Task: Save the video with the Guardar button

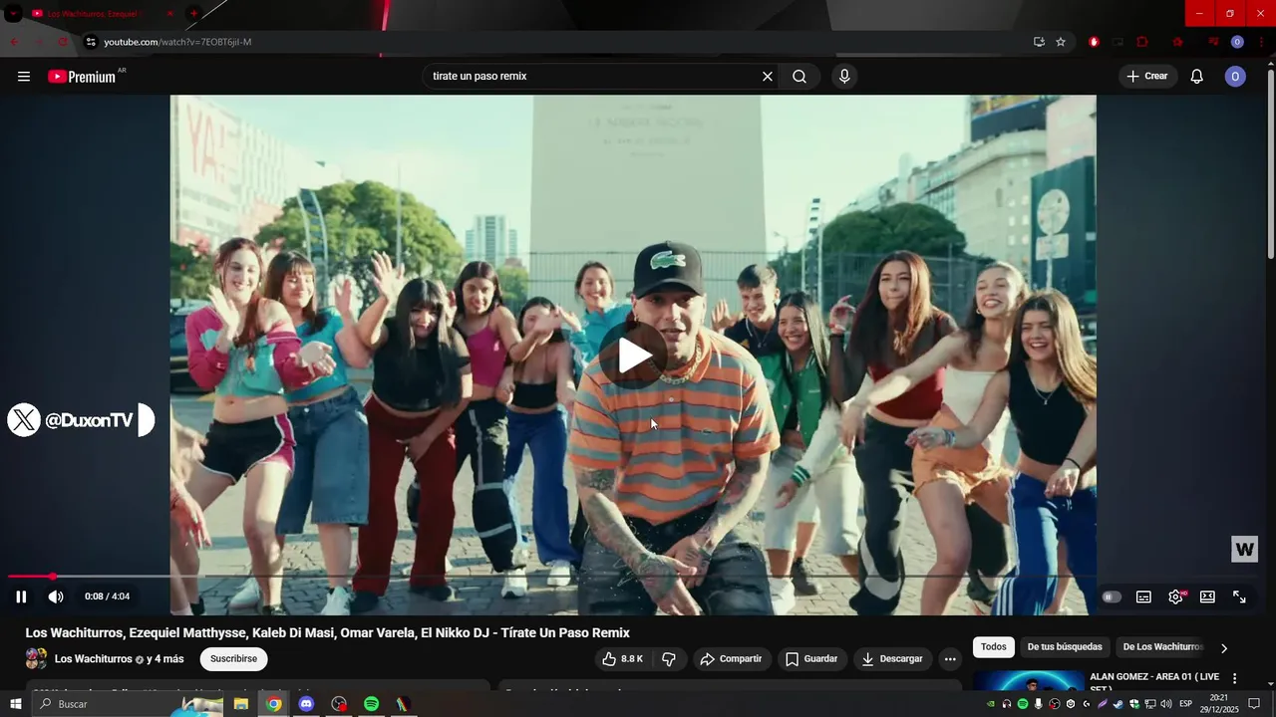Action: (811, 659)
